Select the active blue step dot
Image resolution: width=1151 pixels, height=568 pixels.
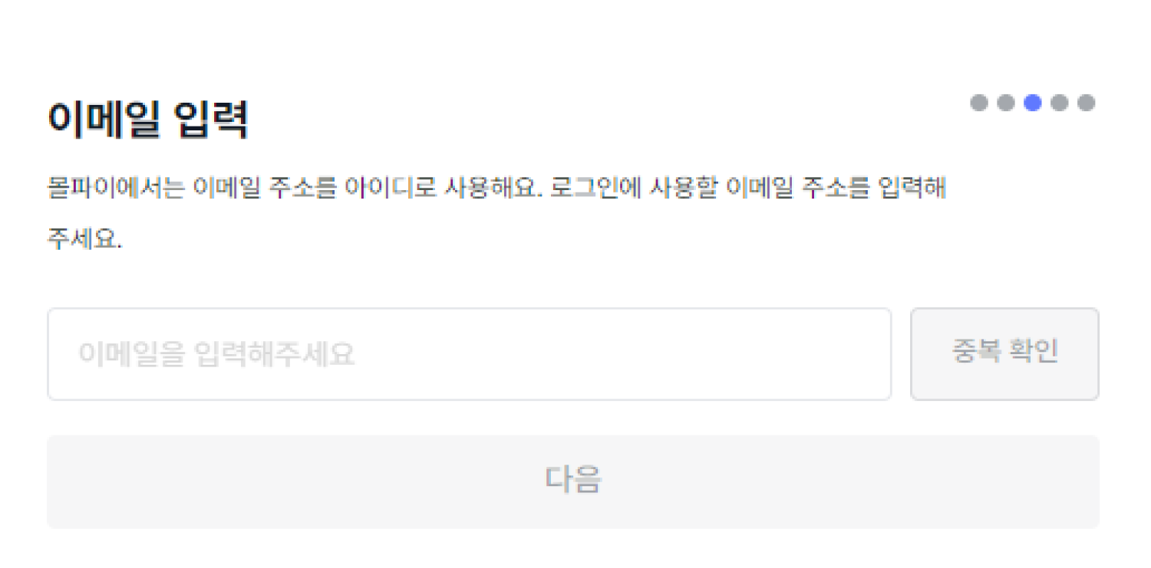click(1033, 103)
